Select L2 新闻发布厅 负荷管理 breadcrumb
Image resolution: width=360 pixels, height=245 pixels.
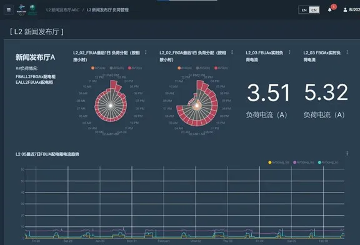point(107,10)
